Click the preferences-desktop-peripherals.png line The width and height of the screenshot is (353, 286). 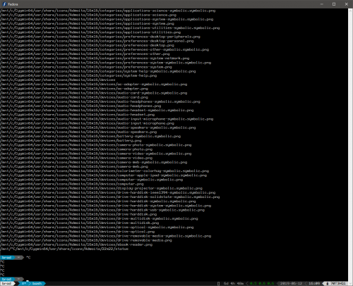[x=100, y=37]
